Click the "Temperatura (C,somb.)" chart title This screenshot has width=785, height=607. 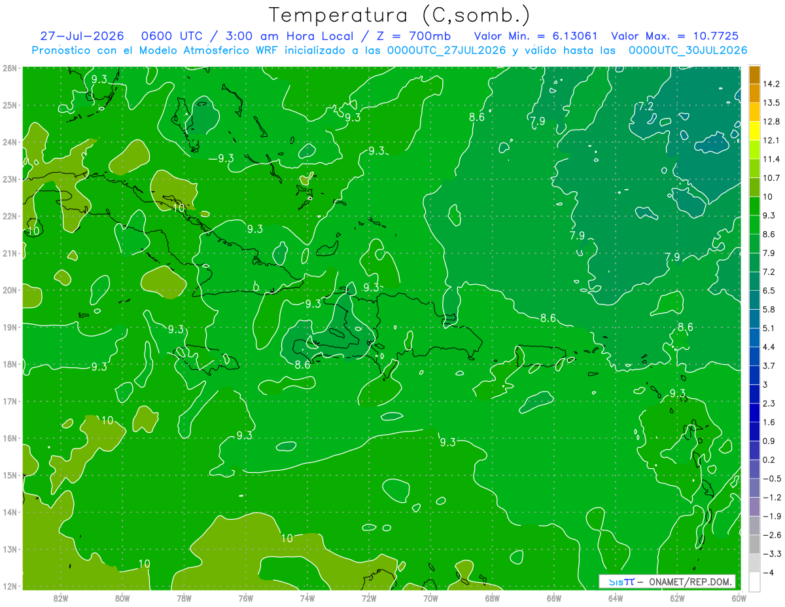coord(399,15)
